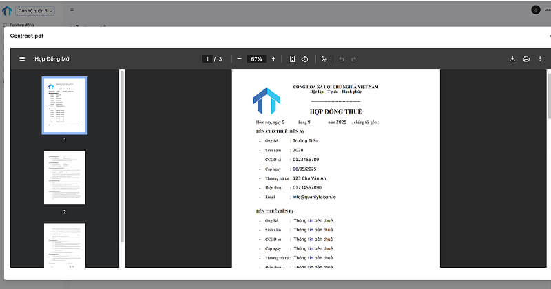This screenshot has width=551, height=289.
Task: Click the undo annotation arrow
Action: pyautogui.click(x=341, y=59)
